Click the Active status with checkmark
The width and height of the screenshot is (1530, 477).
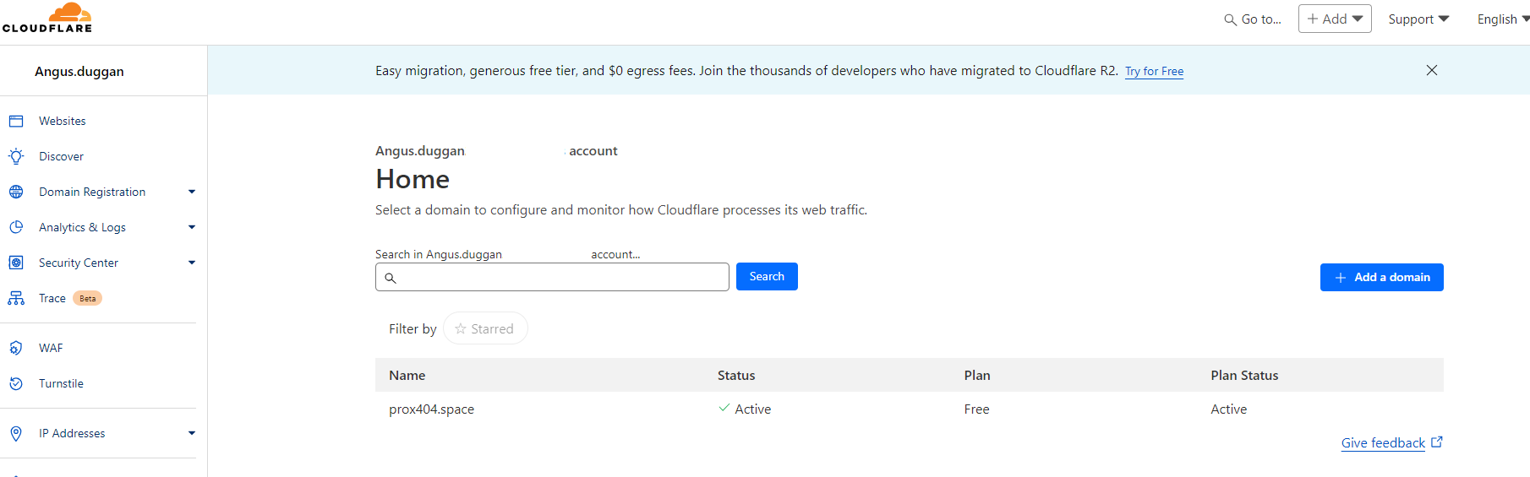(x=745, y=409)
